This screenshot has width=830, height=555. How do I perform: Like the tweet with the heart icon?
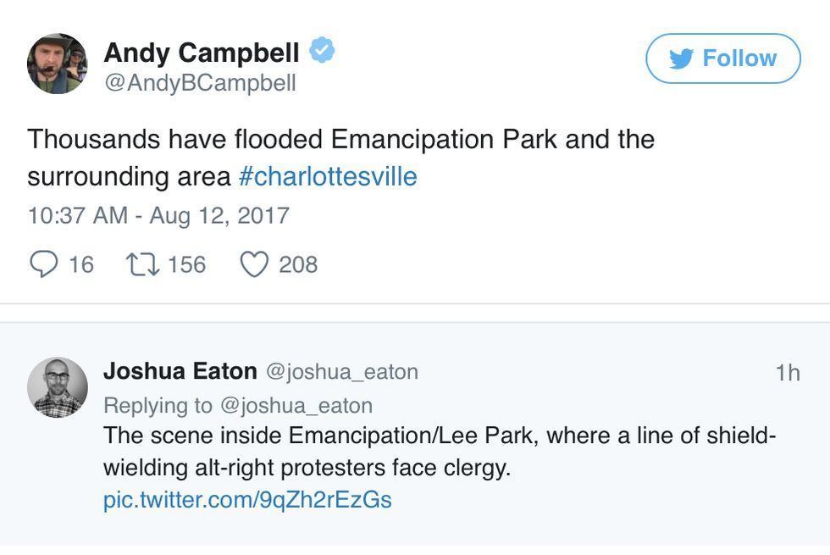pos(254,264)
